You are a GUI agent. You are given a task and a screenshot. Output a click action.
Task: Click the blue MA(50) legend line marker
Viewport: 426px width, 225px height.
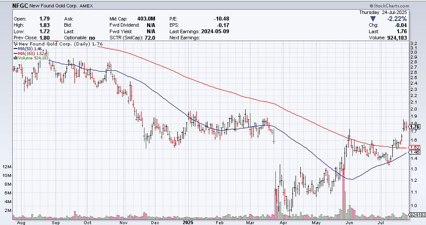(15, 48)
